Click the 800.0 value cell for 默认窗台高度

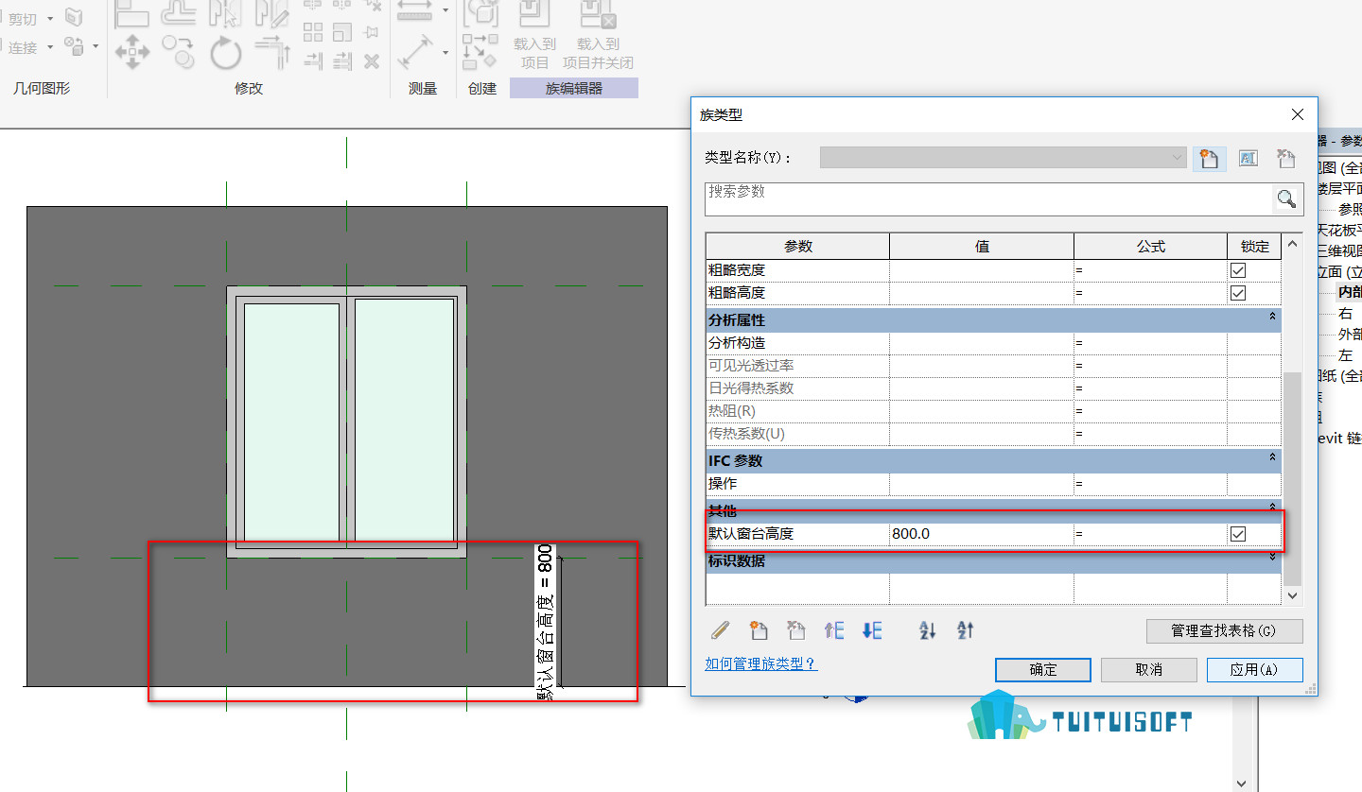click(982, 534)
